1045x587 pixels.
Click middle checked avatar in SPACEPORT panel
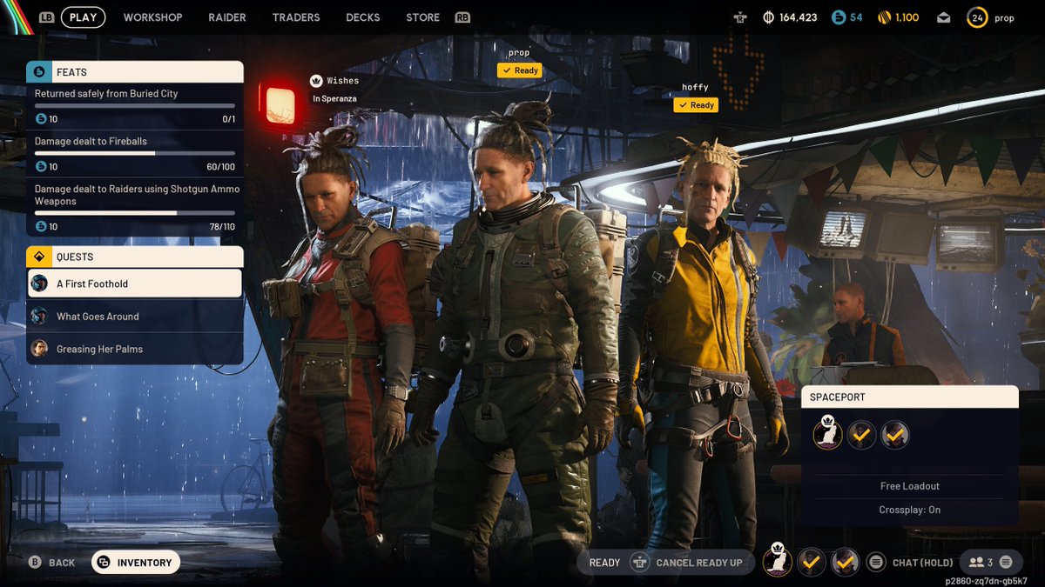pos(861,435)
